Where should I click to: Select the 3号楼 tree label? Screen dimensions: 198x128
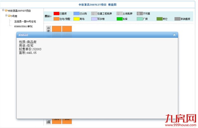click(x=14, y=16)
